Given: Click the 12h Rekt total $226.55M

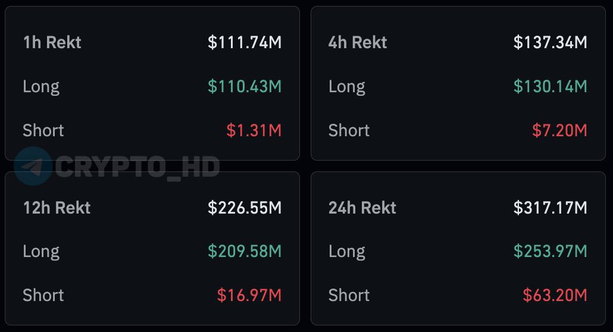Looking at the screenshot, I should coord(245,208).
